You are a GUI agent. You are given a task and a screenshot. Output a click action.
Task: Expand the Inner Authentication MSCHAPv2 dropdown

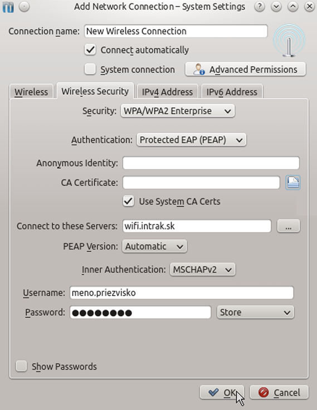coord(202,270)
